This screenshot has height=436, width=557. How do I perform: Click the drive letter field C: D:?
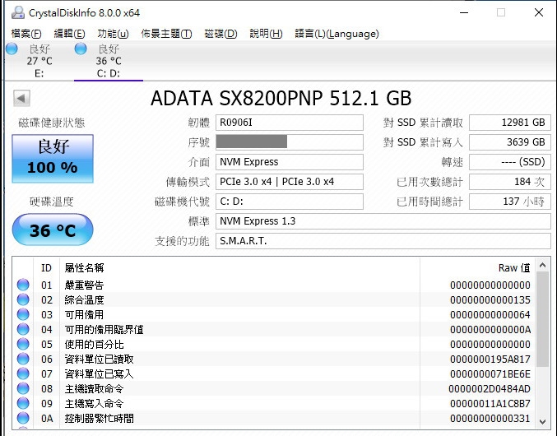pos(289,202)
